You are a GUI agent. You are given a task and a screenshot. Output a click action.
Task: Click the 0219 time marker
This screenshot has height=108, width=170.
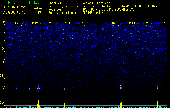(148, 23)
